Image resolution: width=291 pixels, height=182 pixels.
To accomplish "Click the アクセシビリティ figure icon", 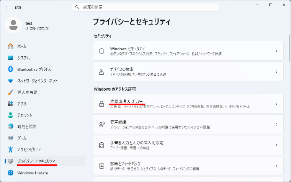I will coord(11,149).
